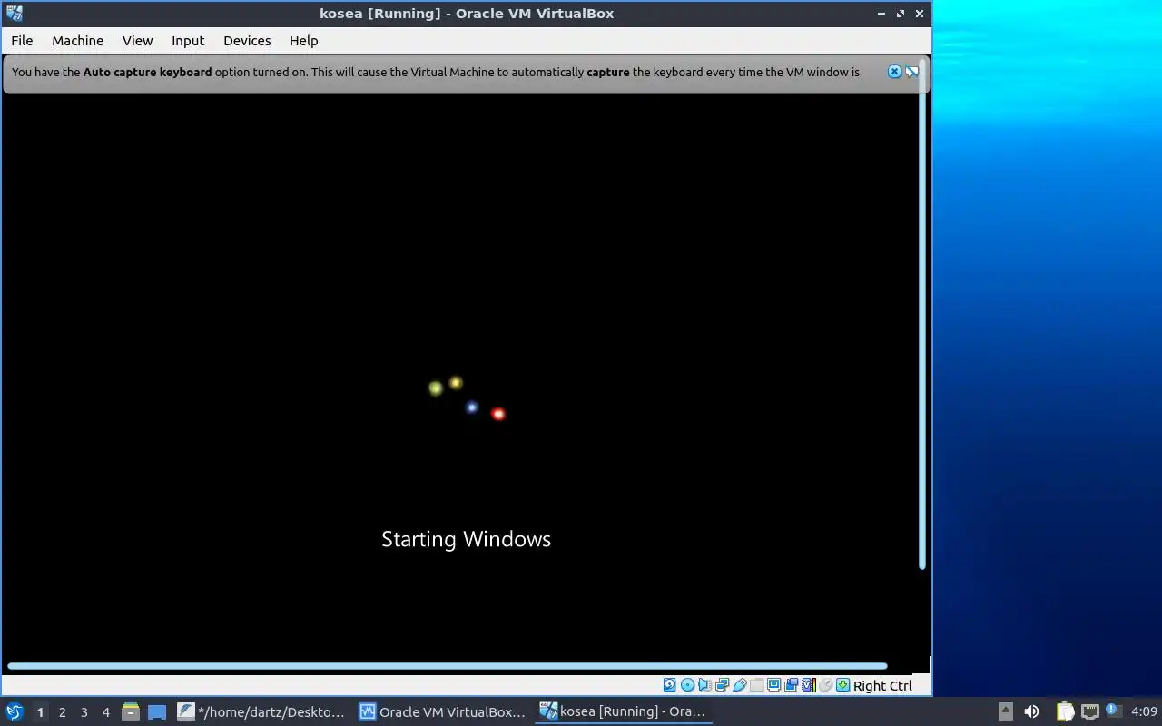The image size is (1162, 726).
Task: Click the recording status icon
Action: click(x=791, y=685)
